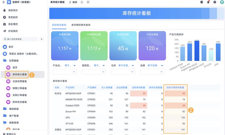Click Dusun Pi4 product name cell

pyautogui.click(x=71, y=112)
